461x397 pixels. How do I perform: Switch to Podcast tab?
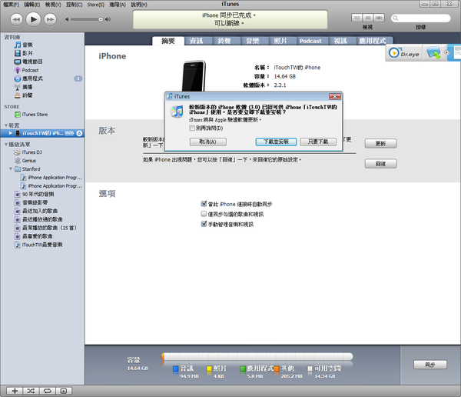coord(310,41)
